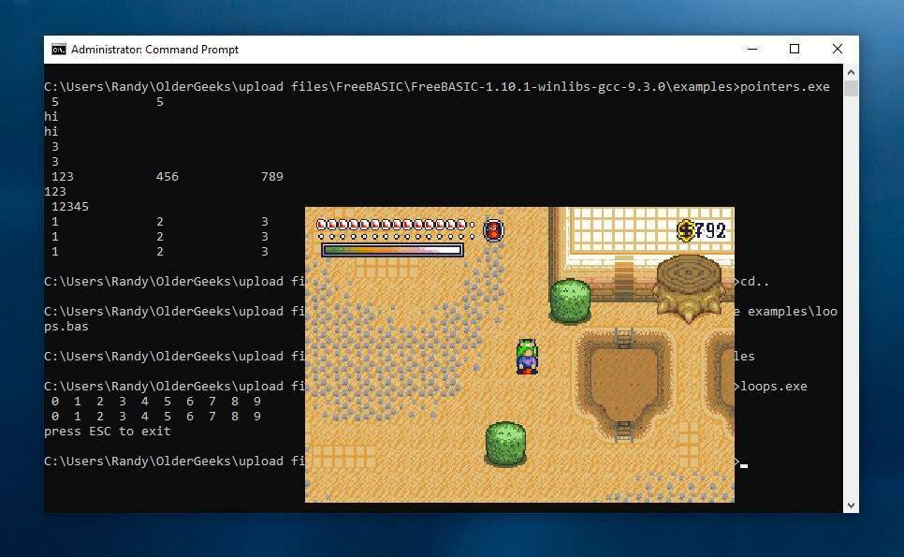
Task: Maximize the Command Prompt window
Action: pyautogui.click(x=795, y=49)
